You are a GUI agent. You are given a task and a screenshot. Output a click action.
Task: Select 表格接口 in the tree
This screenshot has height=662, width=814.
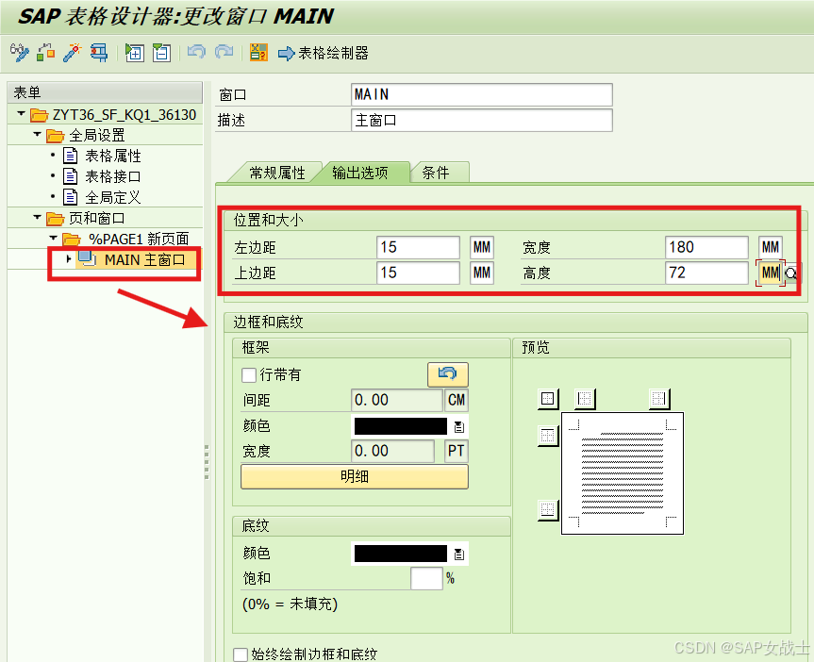tap(112, 176)
